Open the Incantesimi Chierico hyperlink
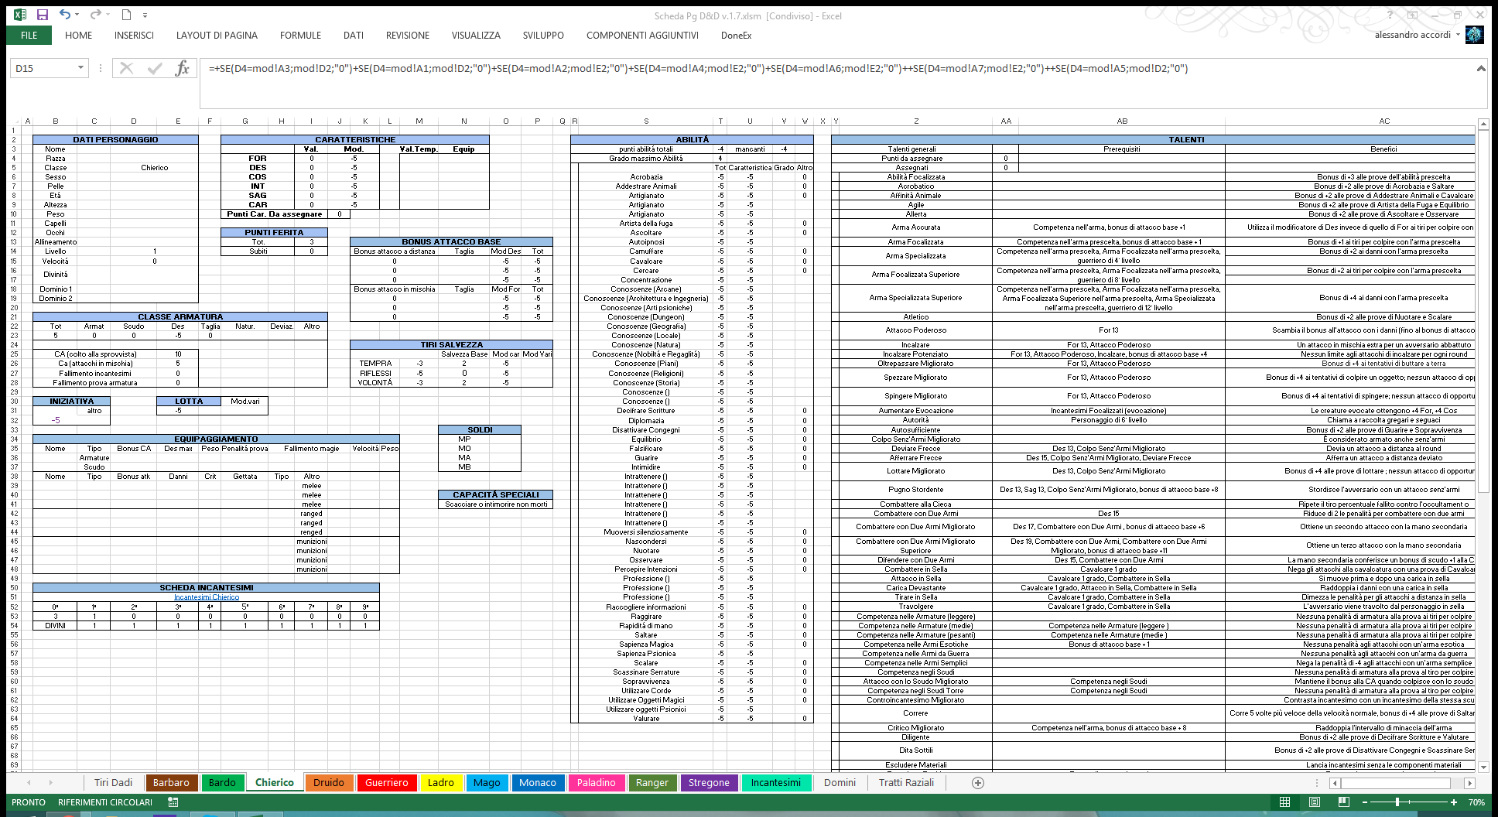The width and height of the screenshot is (1498, 817). point(207,597)
